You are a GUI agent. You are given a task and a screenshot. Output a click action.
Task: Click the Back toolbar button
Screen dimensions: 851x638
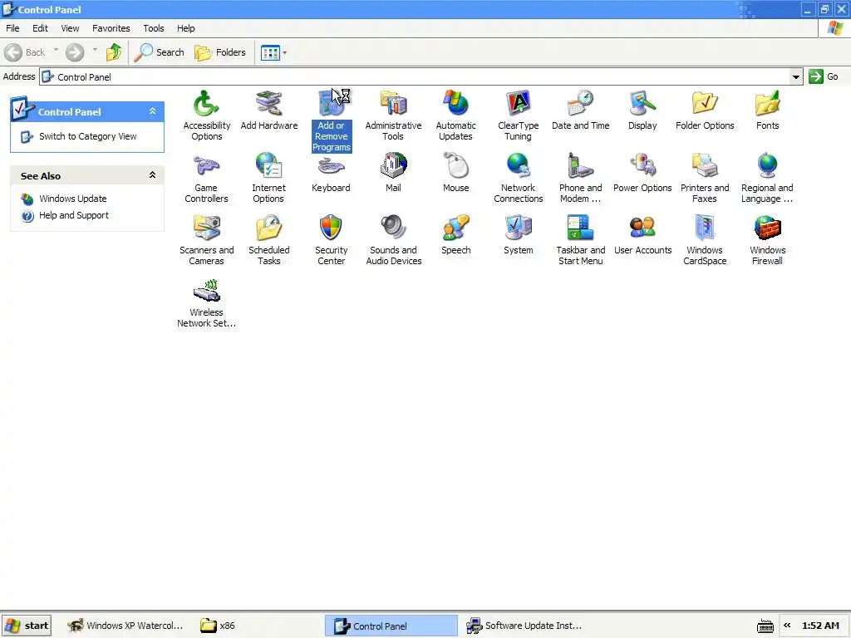pos(25,52)
